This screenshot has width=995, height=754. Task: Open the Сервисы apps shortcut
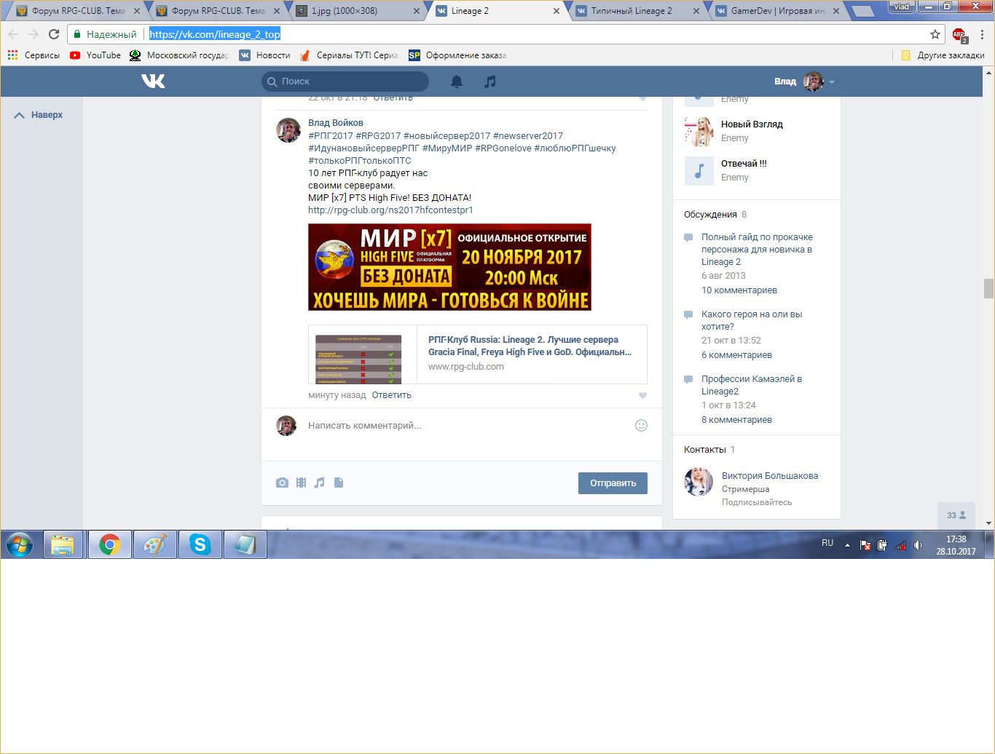tap(34, 55)
